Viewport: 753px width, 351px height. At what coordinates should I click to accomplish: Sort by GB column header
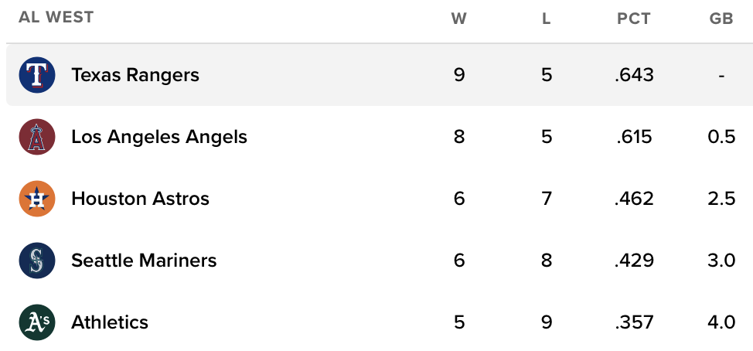point(721,19)
